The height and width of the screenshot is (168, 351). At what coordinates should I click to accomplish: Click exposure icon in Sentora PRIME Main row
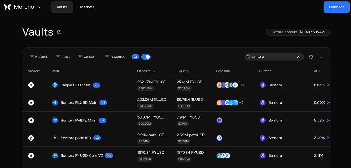pos(219,120)
